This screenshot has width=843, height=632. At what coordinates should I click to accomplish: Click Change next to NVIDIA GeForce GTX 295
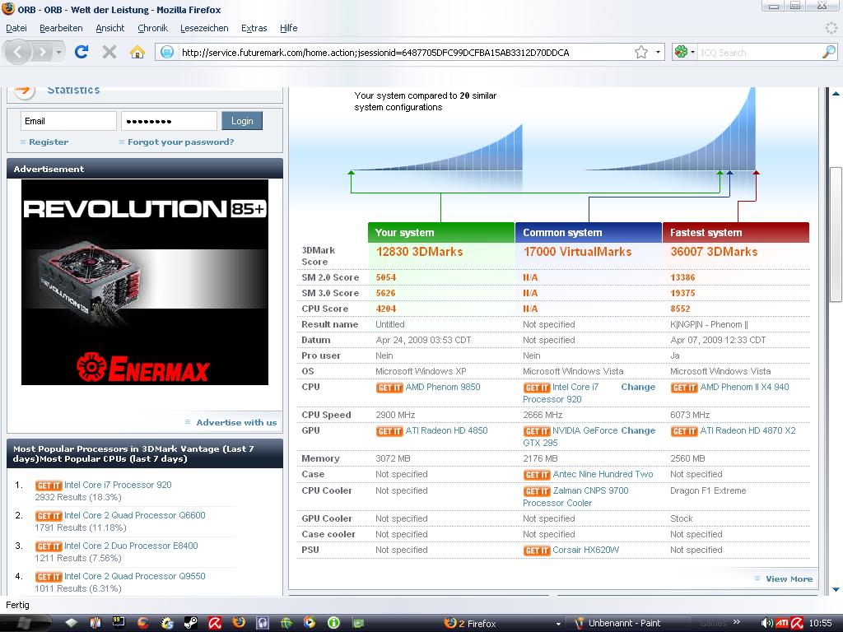638,430
